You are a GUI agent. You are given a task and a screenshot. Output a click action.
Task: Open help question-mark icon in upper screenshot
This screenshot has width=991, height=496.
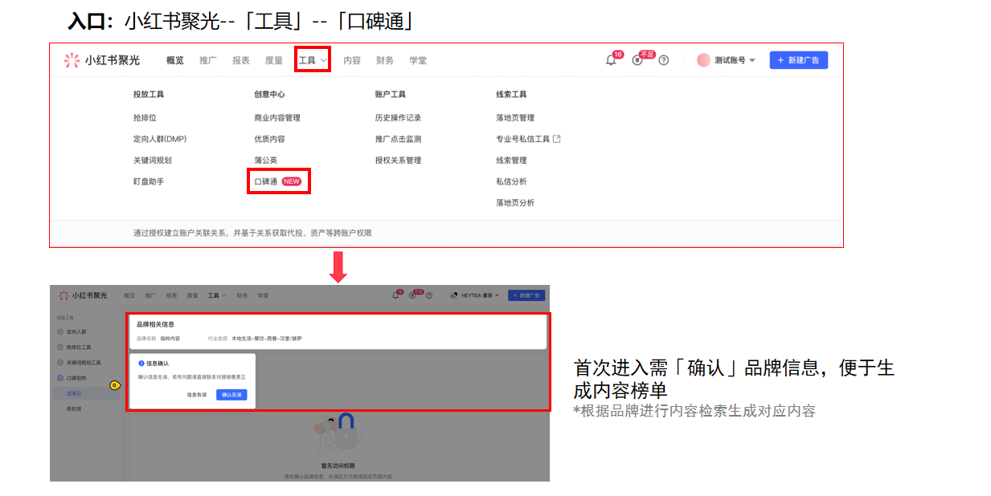[x=663, y=60]
